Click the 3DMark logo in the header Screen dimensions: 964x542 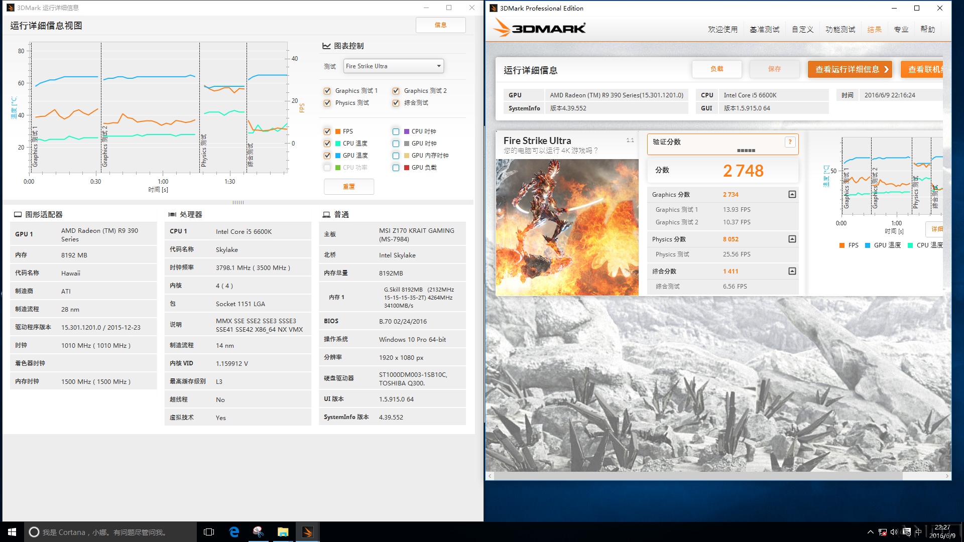coord(539,28)
